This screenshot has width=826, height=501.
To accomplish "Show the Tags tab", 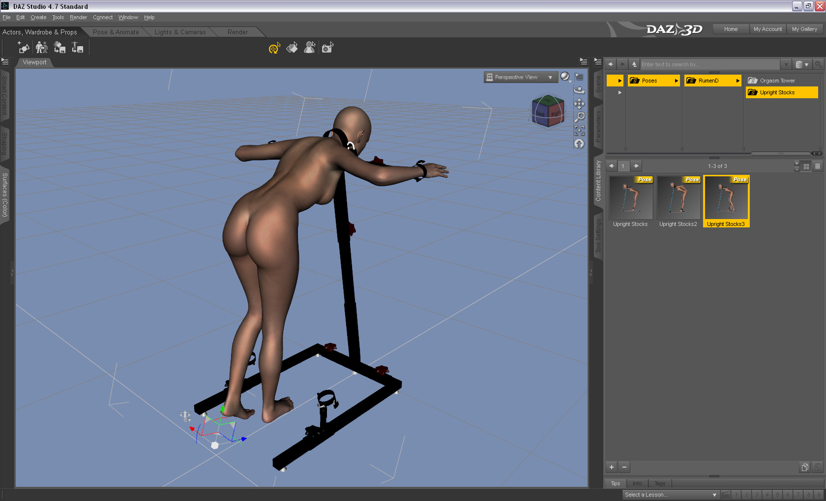I will click(660, 483).
